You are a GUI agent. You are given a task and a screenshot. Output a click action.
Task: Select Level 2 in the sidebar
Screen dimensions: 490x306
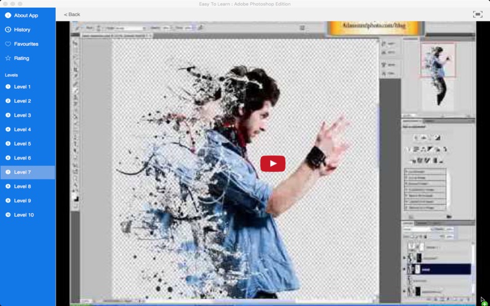pyautogui.click(x=23, y=101)
